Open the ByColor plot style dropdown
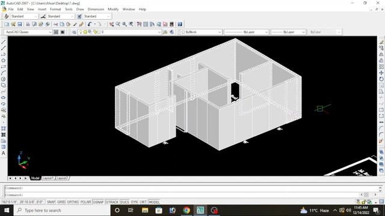 [325, 32]
